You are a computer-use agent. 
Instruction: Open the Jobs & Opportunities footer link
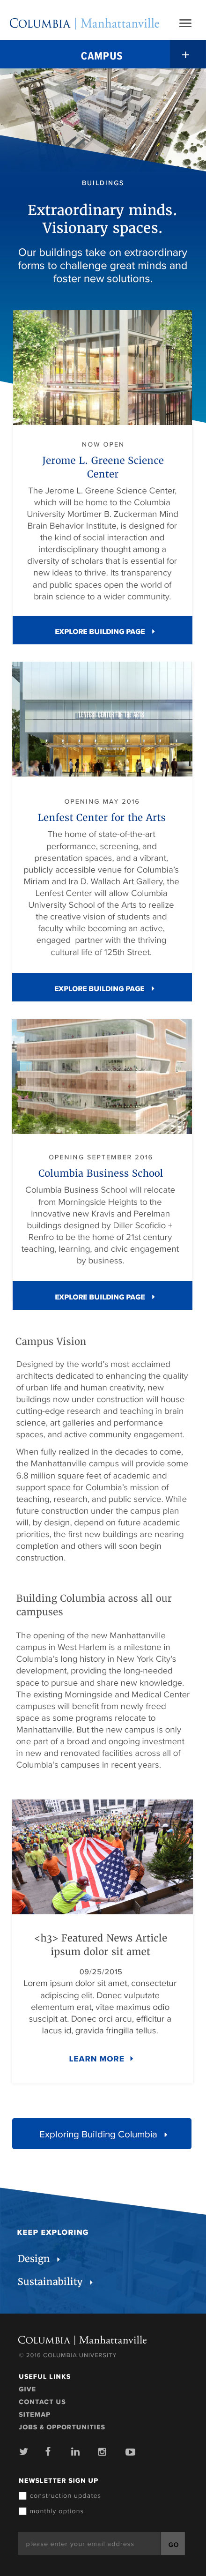click(x=61, y=2427)
